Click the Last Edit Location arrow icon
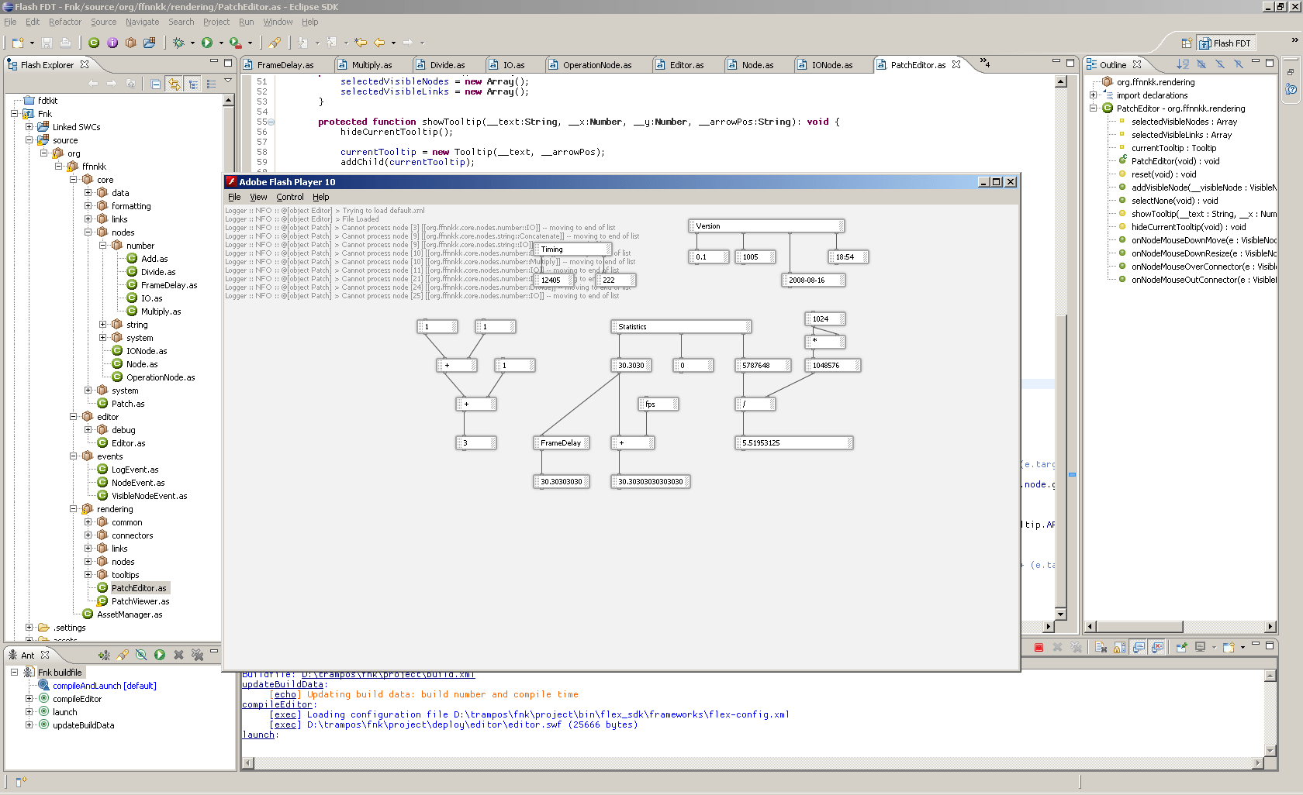This screenshot has height=795, width=1303. (x=361, y=43)
